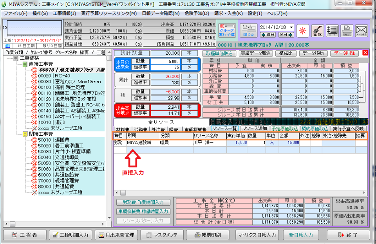Click the 取極単価取込 button
This screenshot has width=376, height=244.
(219, 54)
